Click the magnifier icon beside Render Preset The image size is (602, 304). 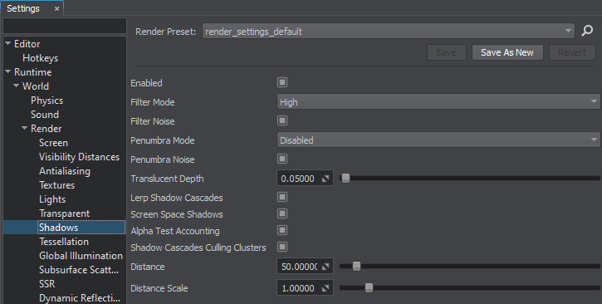click(x=587, y=31)
